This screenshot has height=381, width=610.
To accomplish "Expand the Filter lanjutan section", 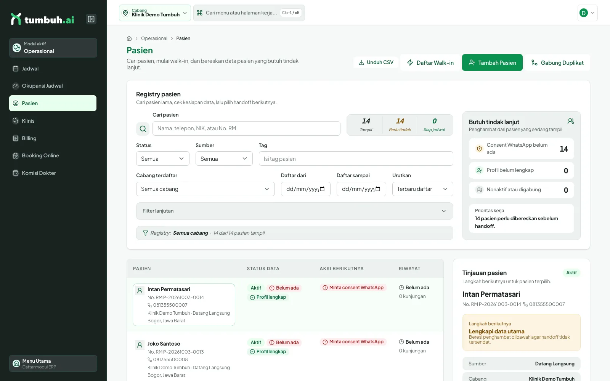I will (x=295, y=211).
